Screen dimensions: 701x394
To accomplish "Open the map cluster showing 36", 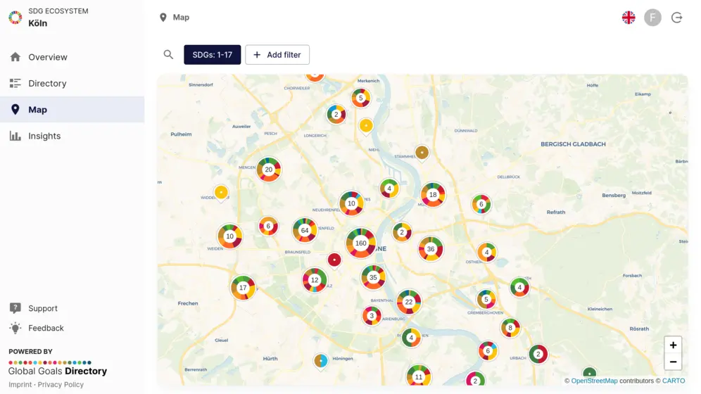I will [x=431, y=249].
